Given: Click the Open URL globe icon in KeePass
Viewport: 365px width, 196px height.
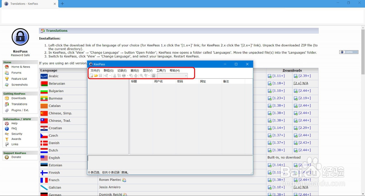Looking at the screenshot, I should tap(124, 76).
